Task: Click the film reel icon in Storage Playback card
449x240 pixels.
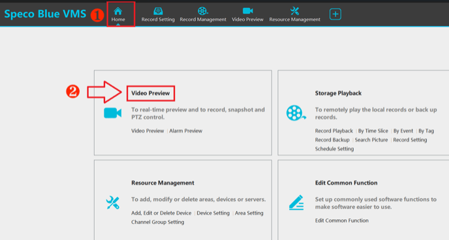Action: click(x=296, y=113)
